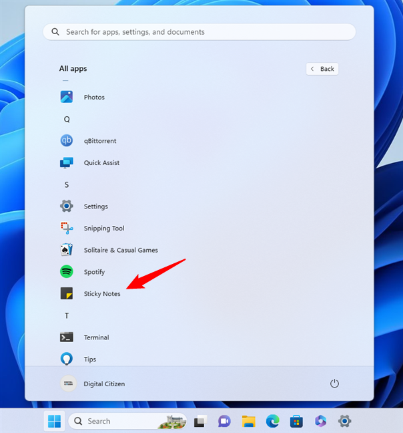Open the Photos app icon
The width and height of the screenshot is (403, 433).
tap(67, 97)
